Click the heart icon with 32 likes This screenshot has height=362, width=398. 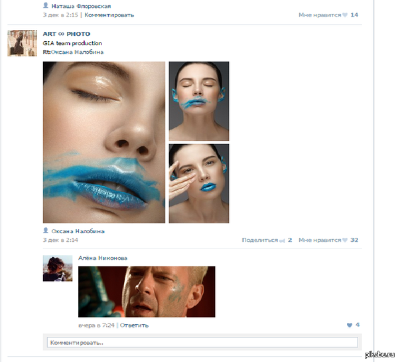coord(345,240)
